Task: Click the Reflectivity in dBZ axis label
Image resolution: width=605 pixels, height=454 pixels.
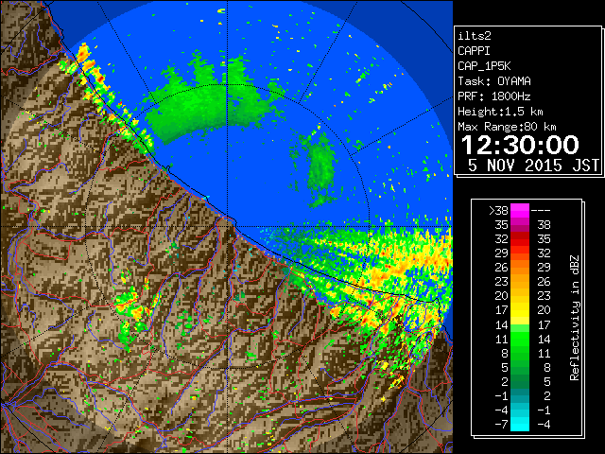Action: 575,318
